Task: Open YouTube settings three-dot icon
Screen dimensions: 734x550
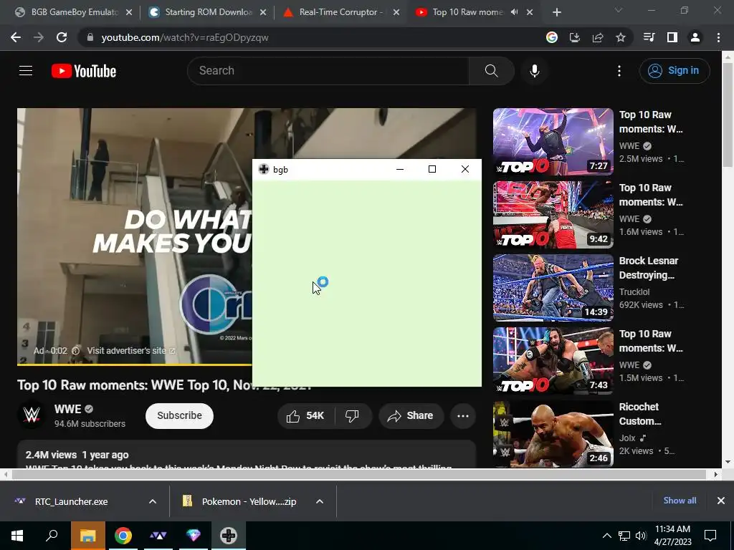Action: [619, 71]
